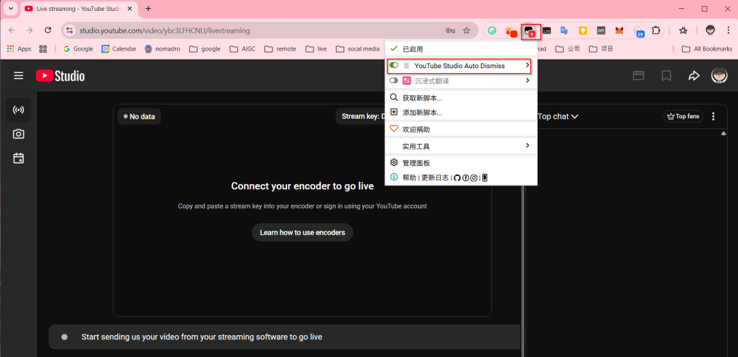The image size is (738, 357).
Task: Open the Google Keep lightbulb extension
Action: 583,31
